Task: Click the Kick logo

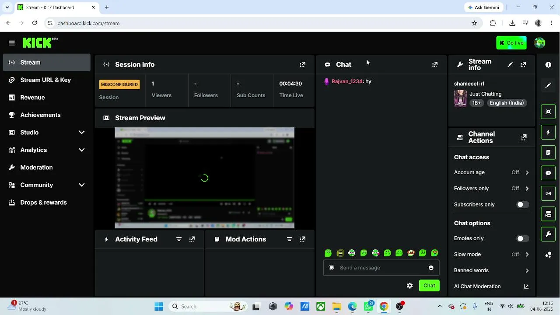Action: pyautogui.click(x=40, y=42)
